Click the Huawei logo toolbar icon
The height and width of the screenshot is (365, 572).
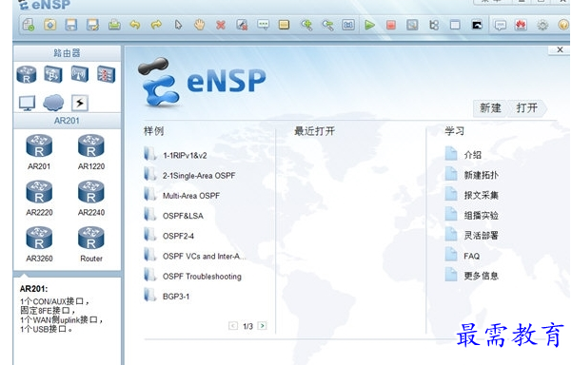pos(521,25)
